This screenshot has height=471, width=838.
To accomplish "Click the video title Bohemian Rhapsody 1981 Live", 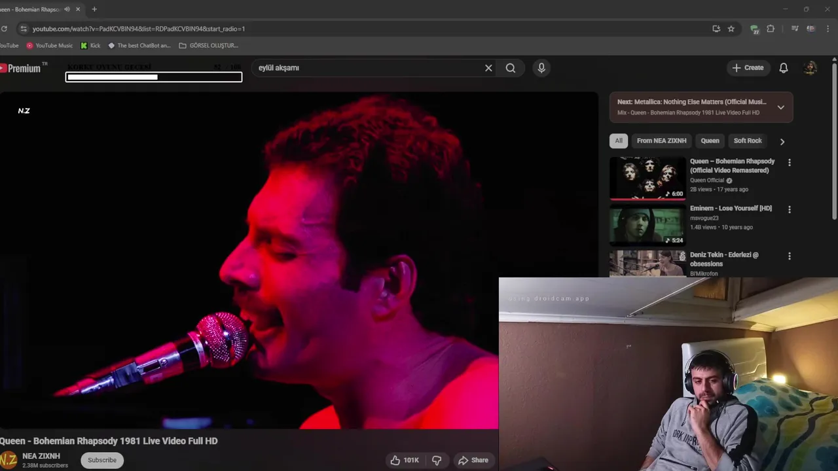I will pos(109,441).
